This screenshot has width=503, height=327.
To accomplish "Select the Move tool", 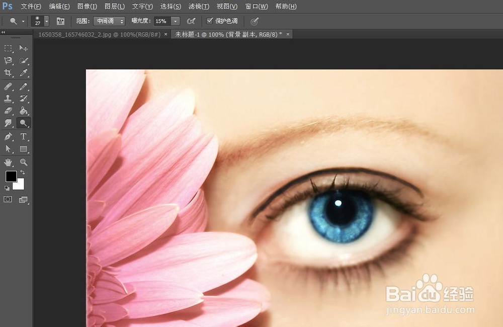I will pyautogui.click(x=24, y=48).
